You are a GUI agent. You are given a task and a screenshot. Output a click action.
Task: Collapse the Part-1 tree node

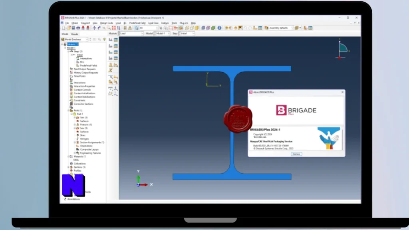[x=71, y=114]
